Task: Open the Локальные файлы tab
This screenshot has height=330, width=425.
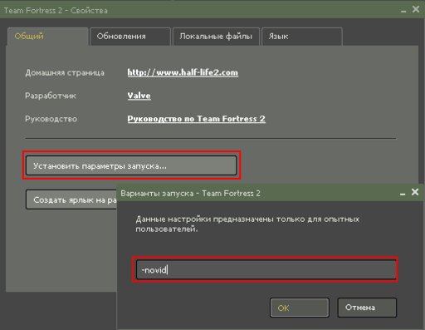Action: [x=216, y=37]
